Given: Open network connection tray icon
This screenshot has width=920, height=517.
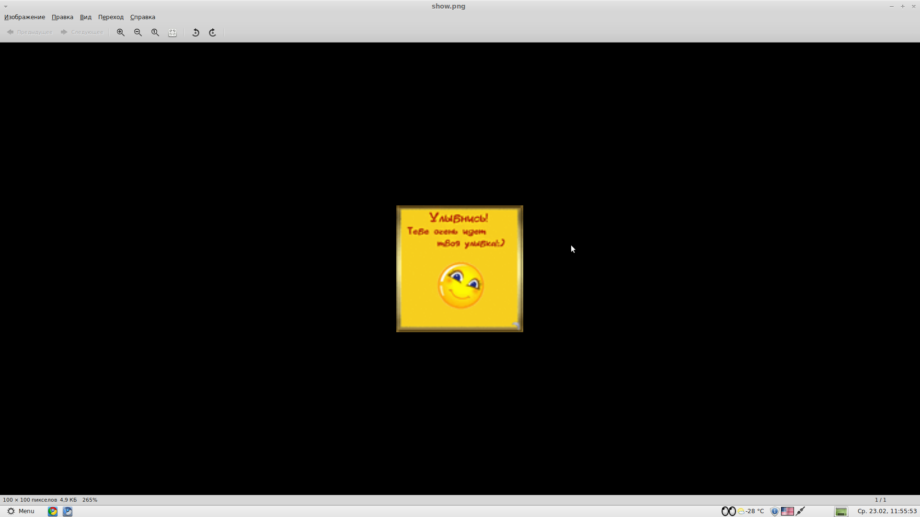Looking at the screenshot, I should tap(800, 511).
